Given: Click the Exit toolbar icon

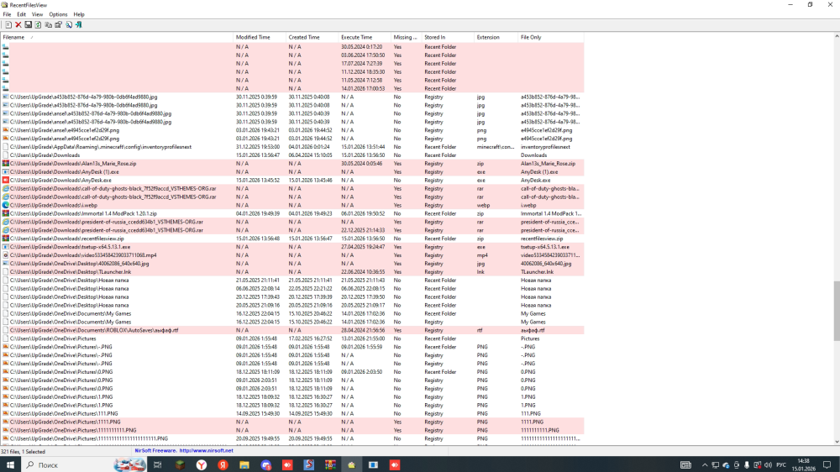Looking at the screenshot, I should [79, 24].
